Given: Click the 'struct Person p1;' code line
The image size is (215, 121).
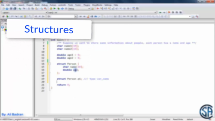Looking at the screenshot, I should (69, 79).
